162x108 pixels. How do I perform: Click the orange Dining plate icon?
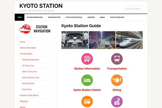click(x=117, y=80)
